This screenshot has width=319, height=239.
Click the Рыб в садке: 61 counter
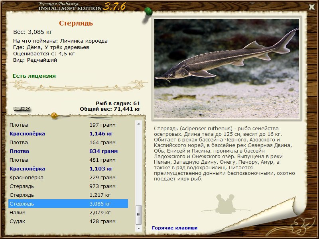pyautogui.click(x=118, y=104)
